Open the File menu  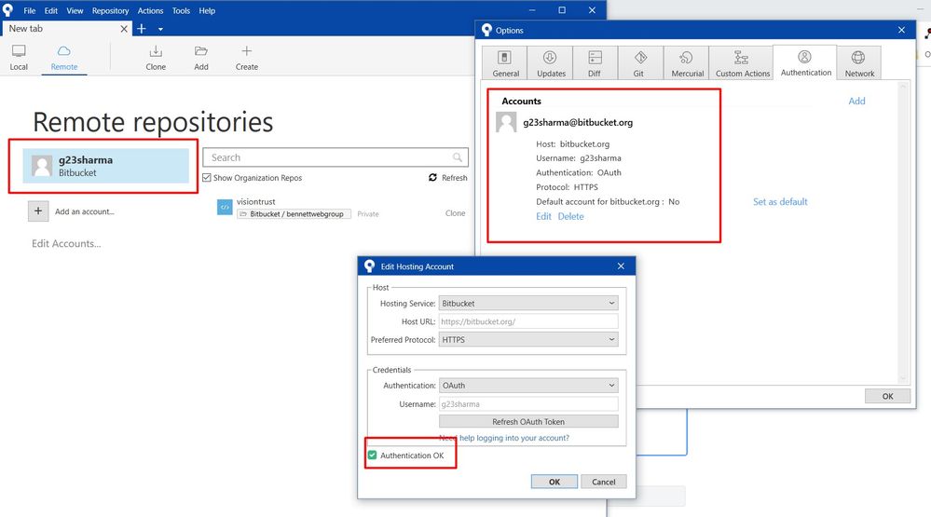(x=29, y=10)
